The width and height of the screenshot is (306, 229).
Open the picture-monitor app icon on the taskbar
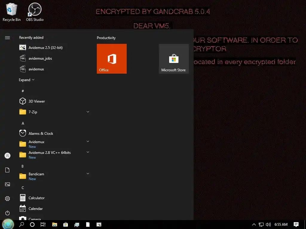[77, 225]
